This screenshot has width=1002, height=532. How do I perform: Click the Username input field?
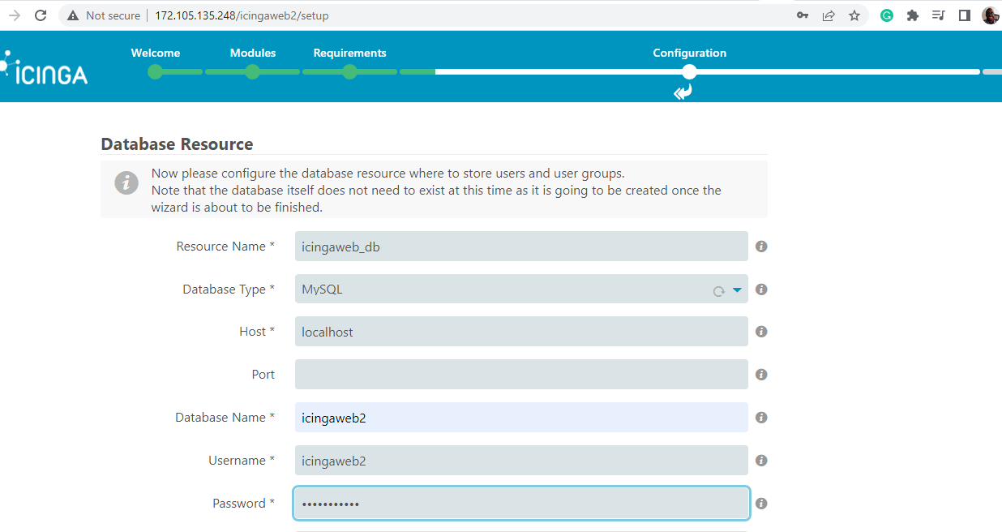[521, 461]
